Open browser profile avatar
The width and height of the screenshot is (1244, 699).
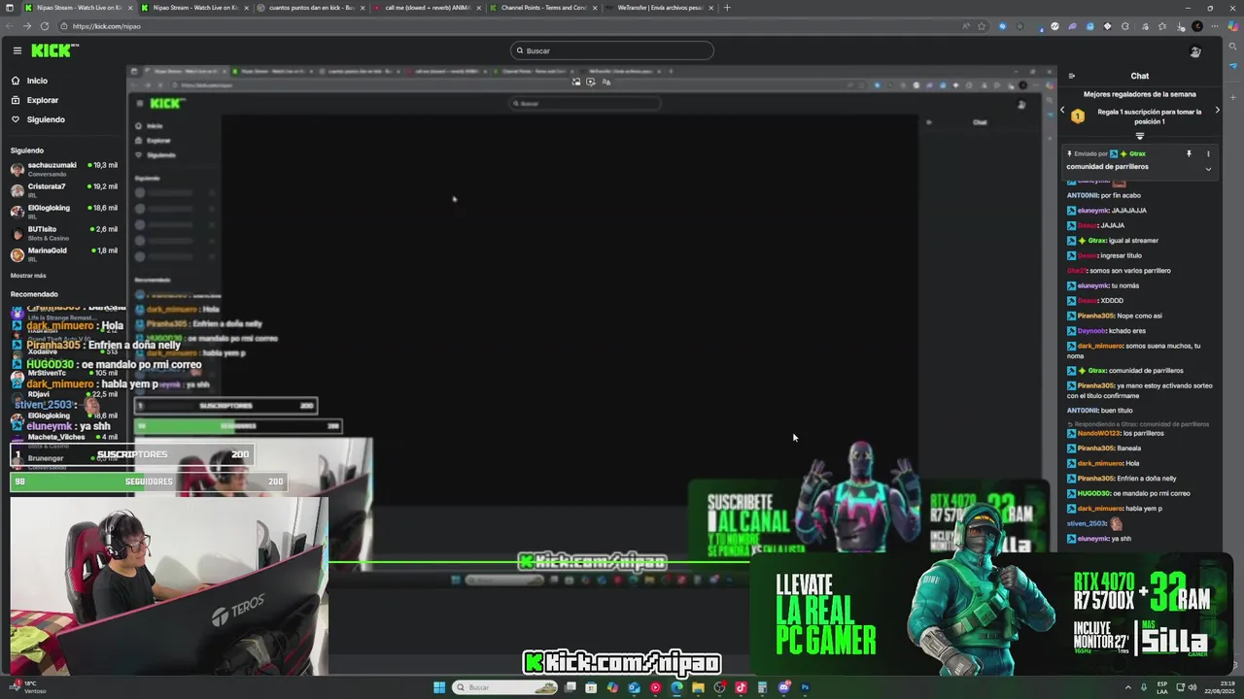point(1197,26)
